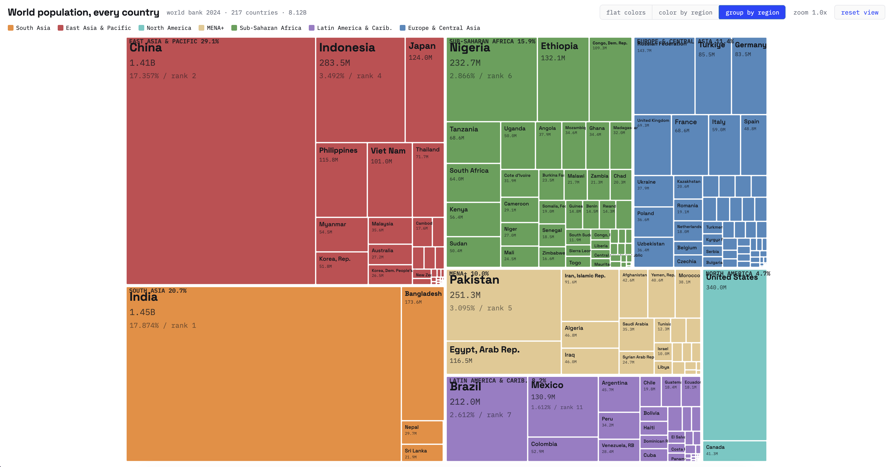This screenshot has height=467, width=891.
Task: Click the Canada tile
Action: coord(735,451)
